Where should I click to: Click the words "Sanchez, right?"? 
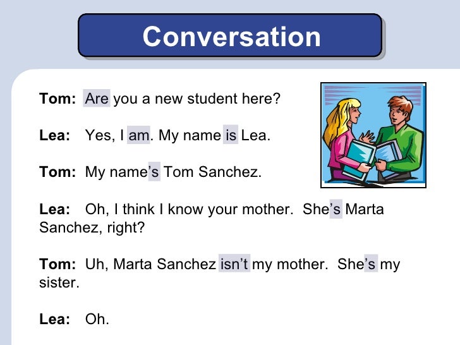pyautogui.click(x=92, y=227)
